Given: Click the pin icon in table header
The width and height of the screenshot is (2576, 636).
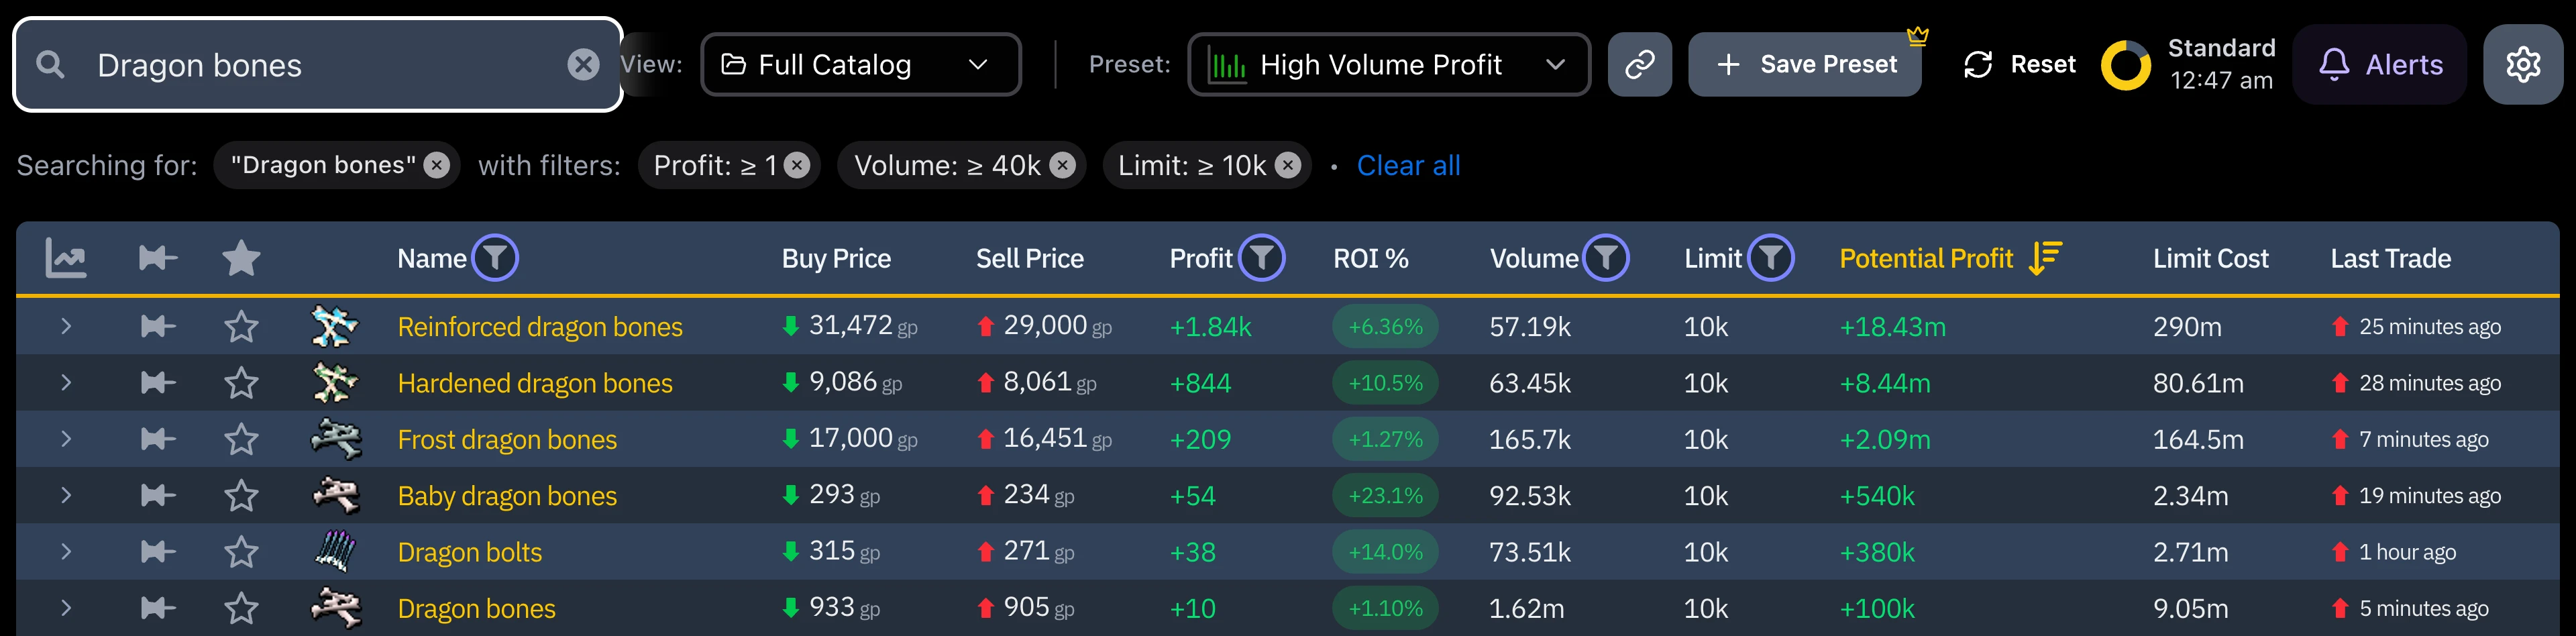Looking at the screenshot, I should tap(157, 259).
